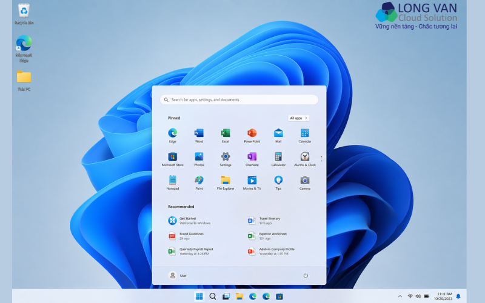Click the battery tray icon
The height and width of the screenshot is (303, 485).
pyautogui.click(x=427, y=296)
